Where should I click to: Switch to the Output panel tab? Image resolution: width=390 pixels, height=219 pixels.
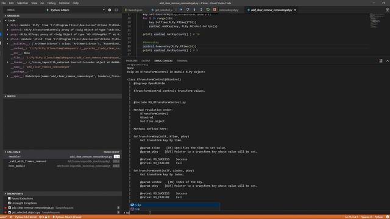click(146, 61)
